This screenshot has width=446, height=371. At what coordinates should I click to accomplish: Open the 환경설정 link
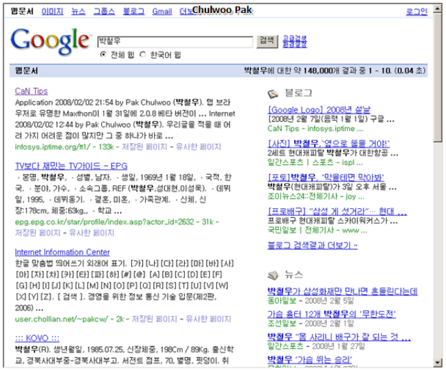point(295,45)
